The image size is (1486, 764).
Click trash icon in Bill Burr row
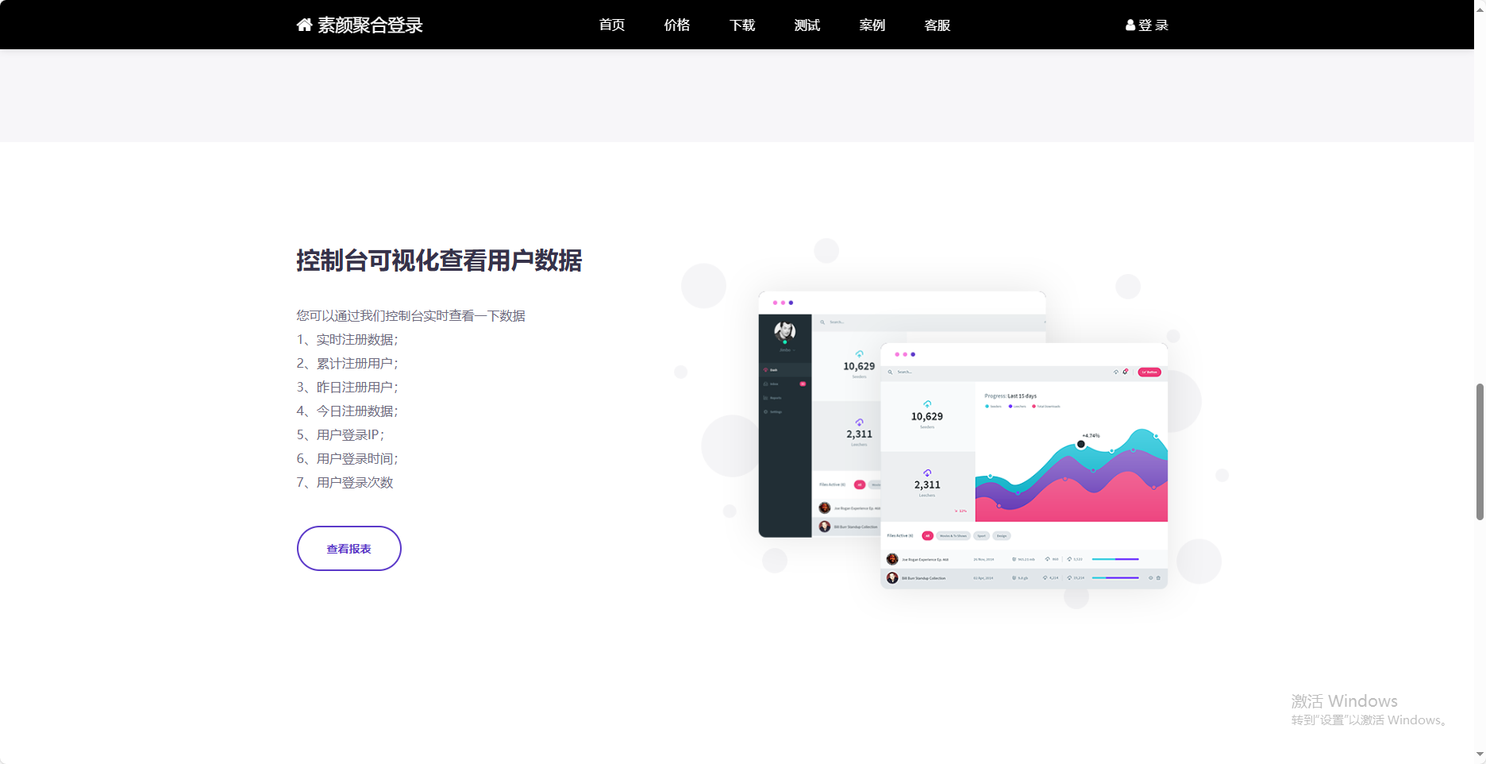(x=1158, y=578)
